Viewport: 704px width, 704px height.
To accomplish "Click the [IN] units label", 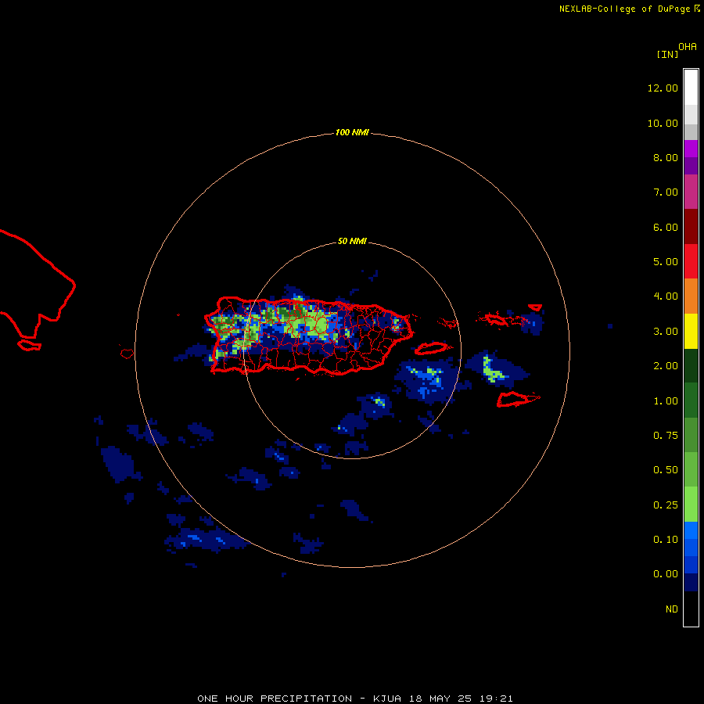I will (667, 54).
